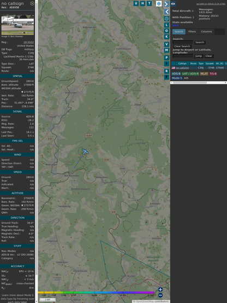Collapse sidebar with left chevron arrow
The width and height of the screenshot is (227, 303).
coord(166,12)
